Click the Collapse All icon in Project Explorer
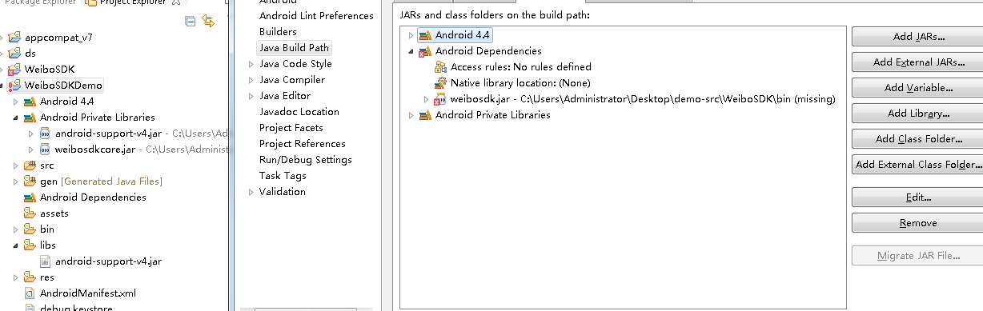This screenshot has height=311, width=983. [x=191, y=22]
